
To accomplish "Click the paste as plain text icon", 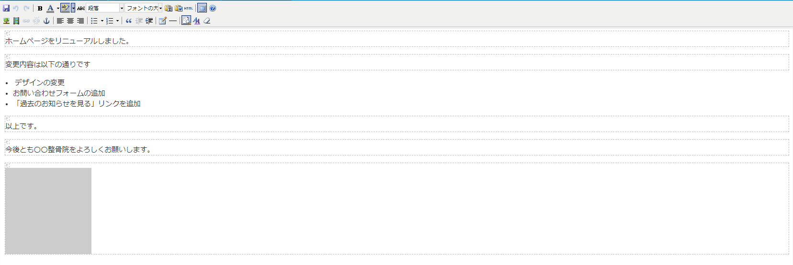I will (x=169, y=8).
